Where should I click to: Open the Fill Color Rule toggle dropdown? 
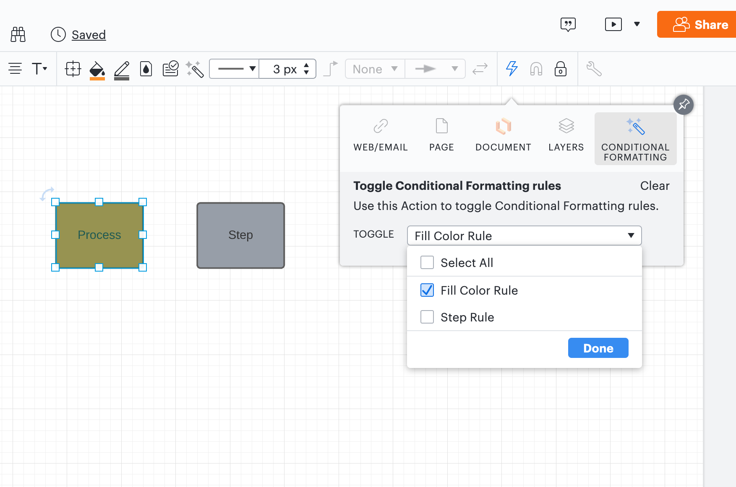[524, 236]
